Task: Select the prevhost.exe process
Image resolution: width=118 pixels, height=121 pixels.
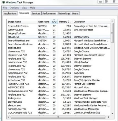Action: 59,102
